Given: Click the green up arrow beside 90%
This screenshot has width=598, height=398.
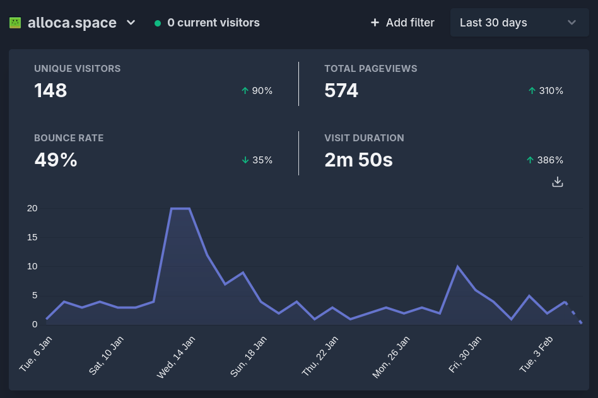Looking at the screenshot, I should (245, 91).
